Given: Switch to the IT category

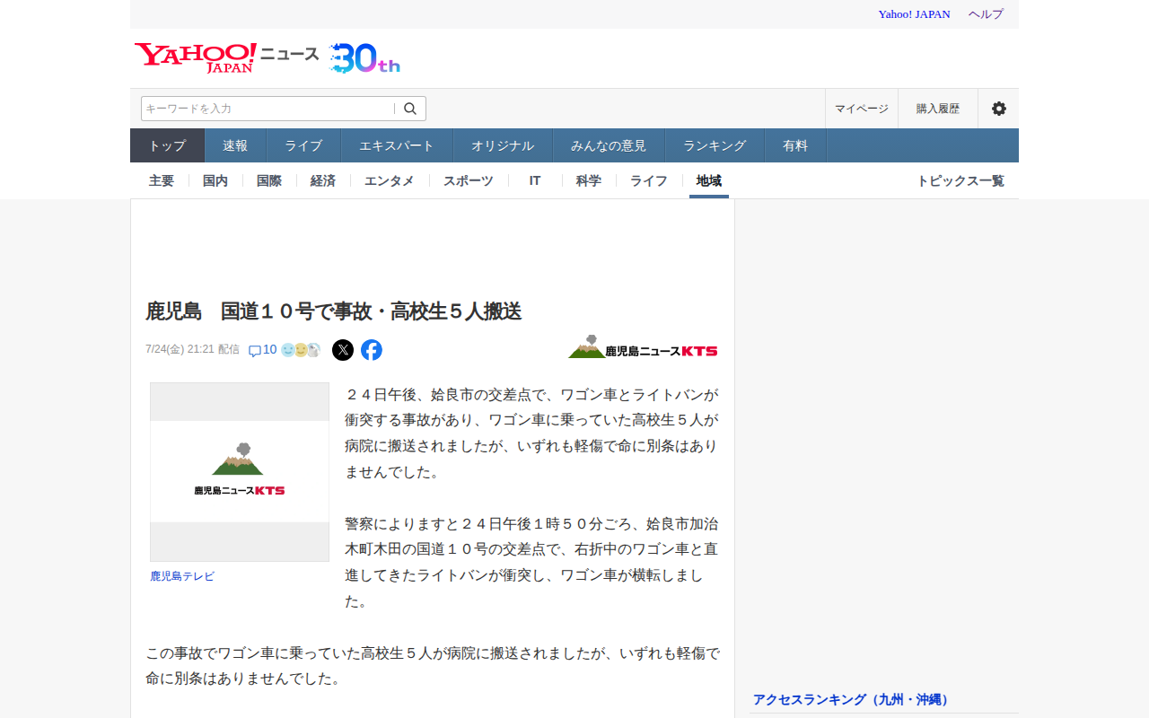Looking at the screenshot, I should 535,180.
